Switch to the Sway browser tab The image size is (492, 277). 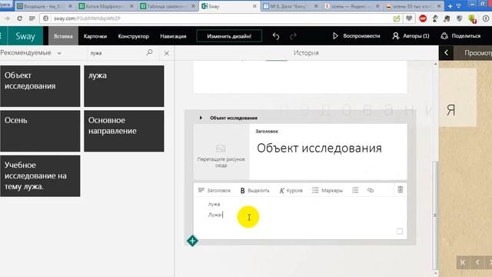click(x=229, y=6)
